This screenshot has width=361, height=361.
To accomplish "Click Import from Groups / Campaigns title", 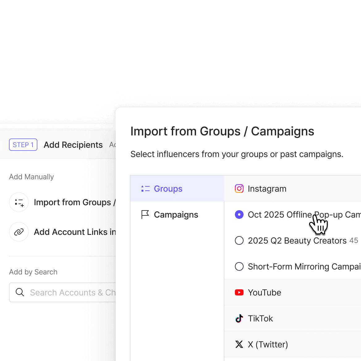I will tap(222, 131).
